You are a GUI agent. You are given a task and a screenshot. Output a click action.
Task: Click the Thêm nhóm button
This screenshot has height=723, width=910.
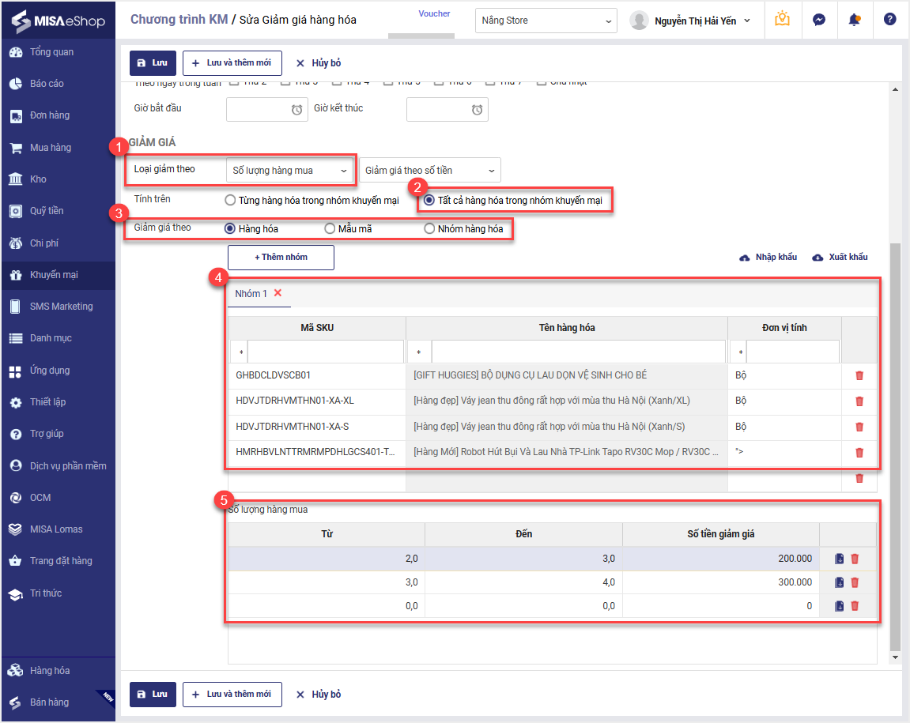point(281,258)
